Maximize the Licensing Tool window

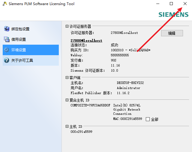tap(171, 4)
